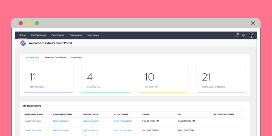
Task: Open the Job Openings menu item
Action: pyautogui.click(x=39, y=35)
